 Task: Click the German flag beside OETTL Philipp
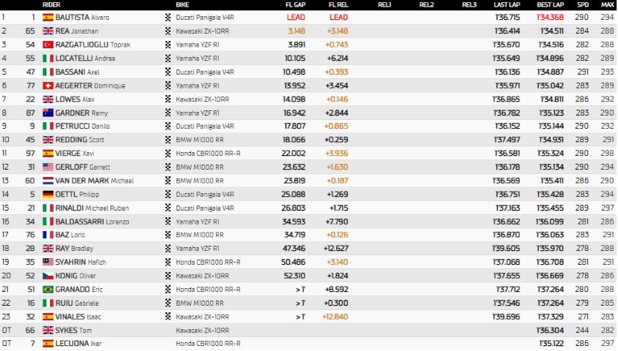click(x=48, y=195)
